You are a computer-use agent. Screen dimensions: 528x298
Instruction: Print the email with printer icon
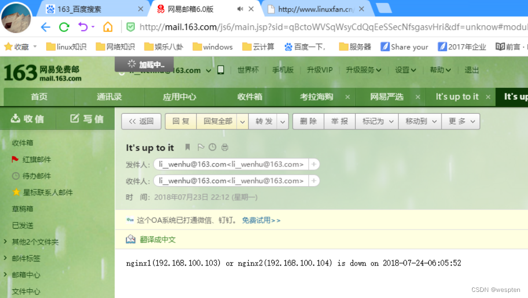point(225,147)
